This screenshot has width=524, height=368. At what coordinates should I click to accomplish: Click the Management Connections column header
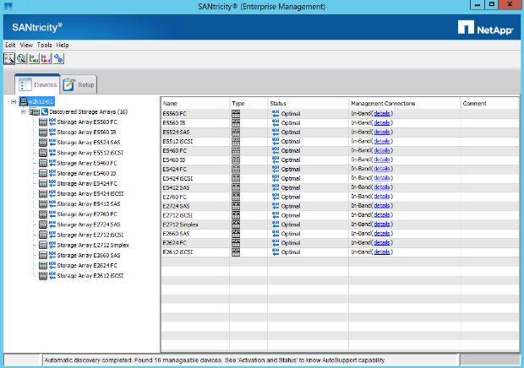tap(404, 104)
